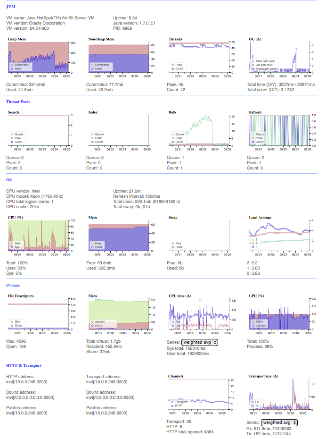Click 'share' legend entry in Process Mem
Image resolution: width=326 pixels, height=439 pixels.
click(x=97, y=325)
